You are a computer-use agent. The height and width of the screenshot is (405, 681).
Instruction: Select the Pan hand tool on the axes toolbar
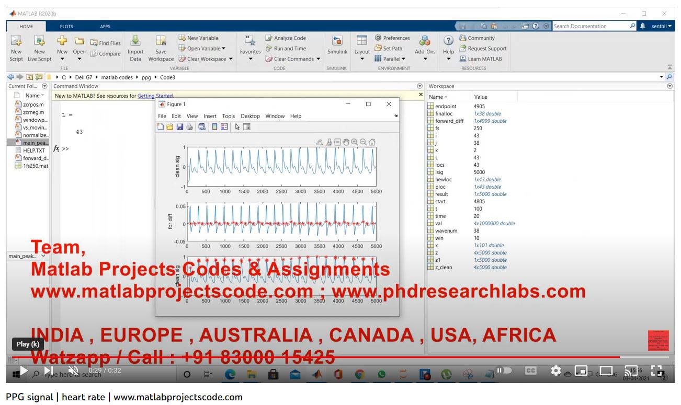(346, 142)
